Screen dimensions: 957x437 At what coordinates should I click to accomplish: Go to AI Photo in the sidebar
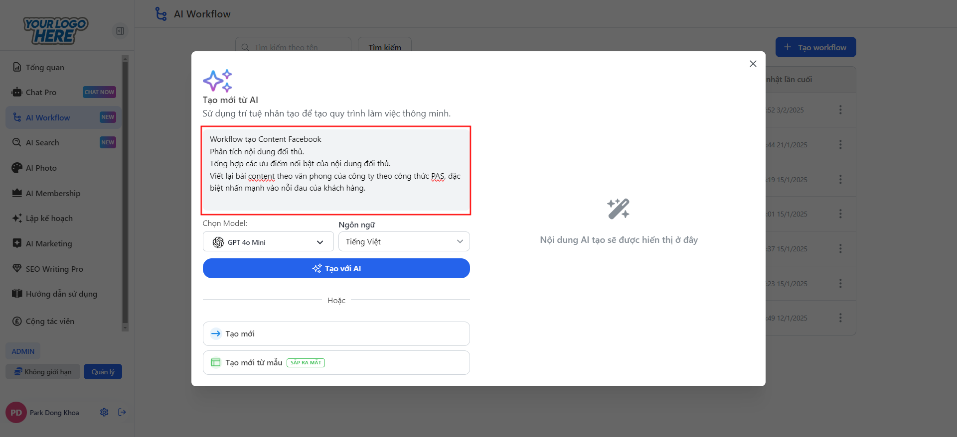point(41,168)
